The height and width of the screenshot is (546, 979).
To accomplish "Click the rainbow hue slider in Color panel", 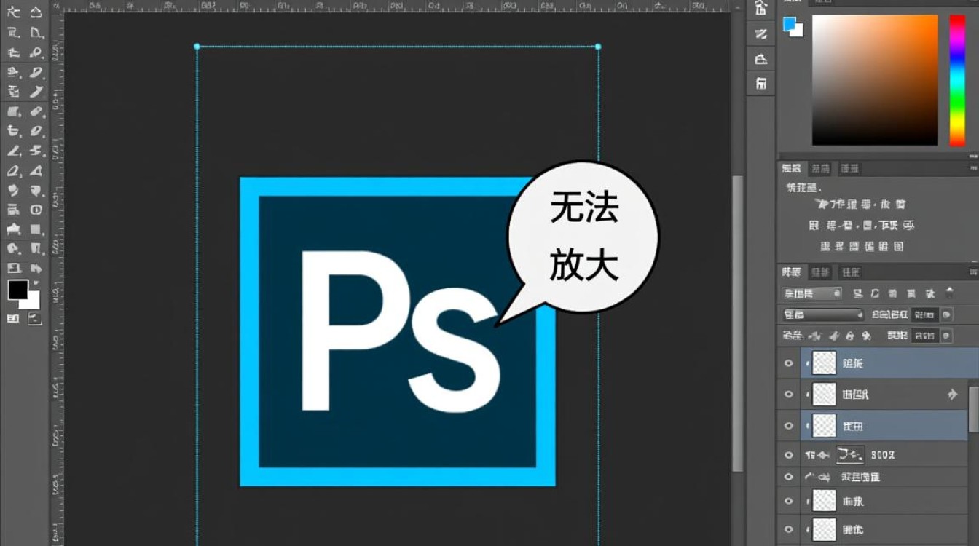I will pos(957,80).
